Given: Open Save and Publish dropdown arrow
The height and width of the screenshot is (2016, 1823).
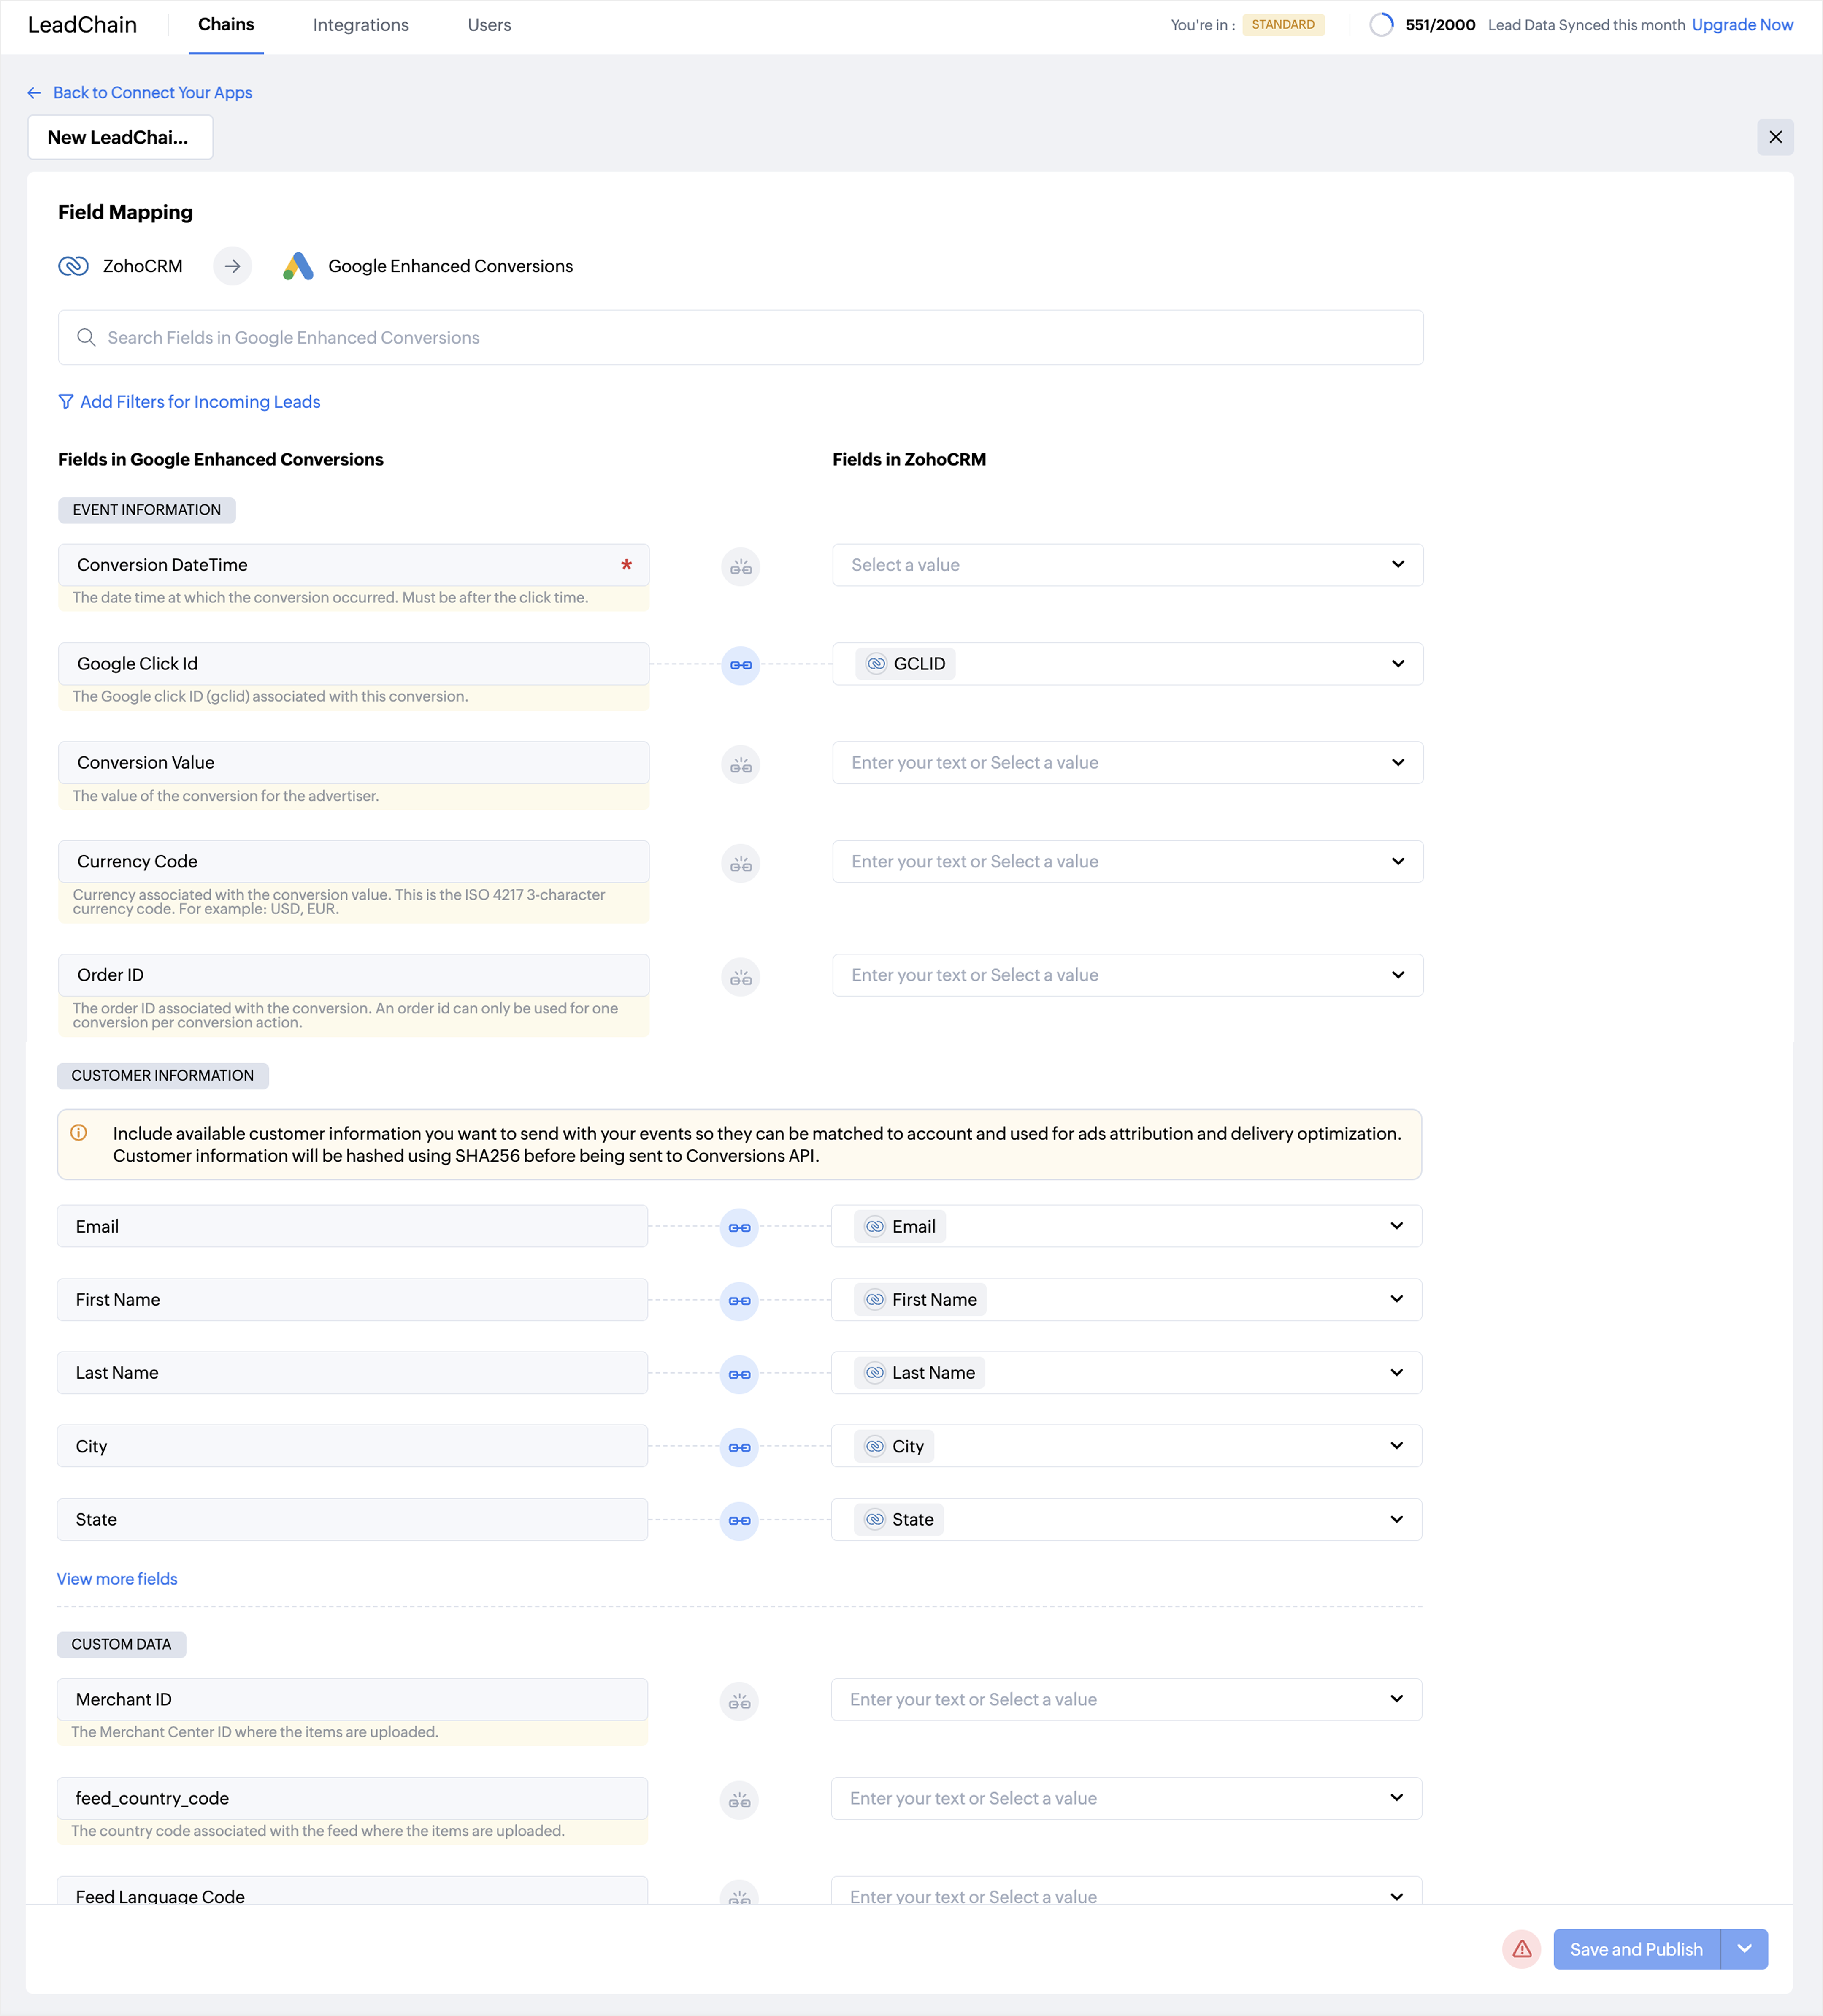Looking at the screenshot, I should pos(1744,1949).
